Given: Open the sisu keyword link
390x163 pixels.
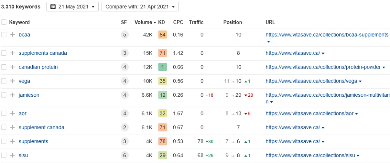Looking at the screenshot, I should [x=23, y=155].
